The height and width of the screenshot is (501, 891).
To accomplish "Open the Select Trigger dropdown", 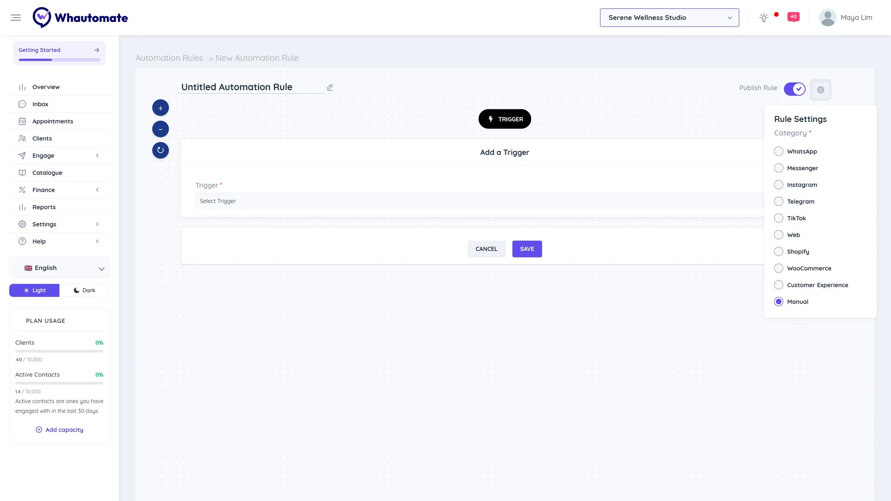I will click(480, 201).
